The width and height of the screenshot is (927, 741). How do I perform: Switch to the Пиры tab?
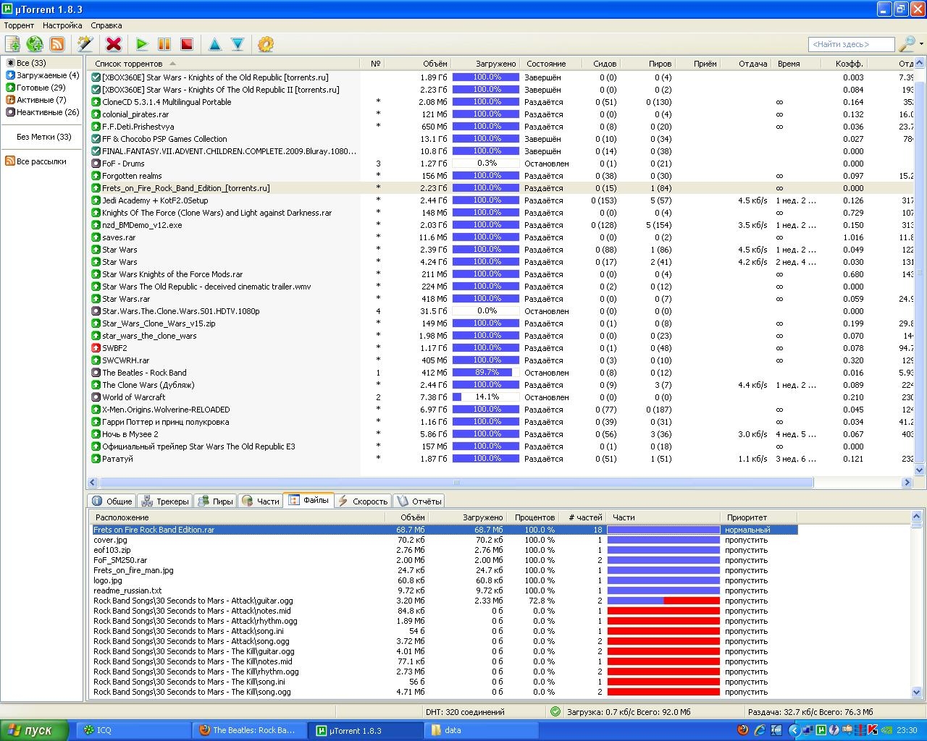[215, 501]
